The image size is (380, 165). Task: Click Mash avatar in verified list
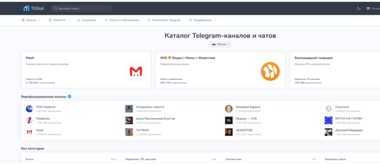[29, 132]
